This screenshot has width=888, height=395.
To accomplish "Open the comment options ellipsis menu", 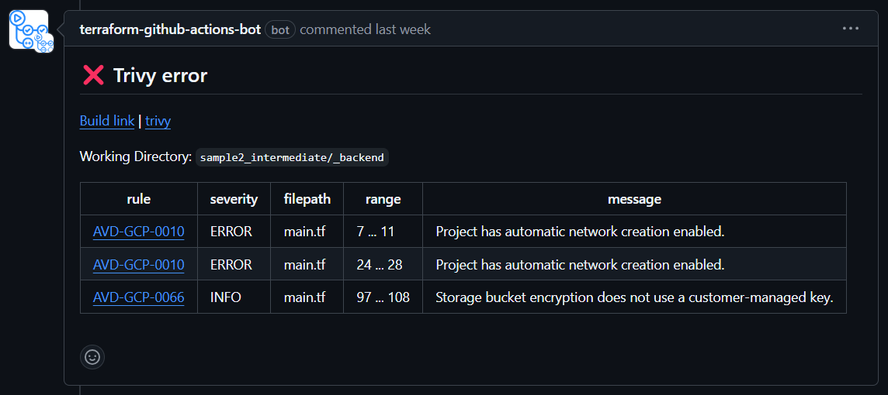I will [851, 29].
